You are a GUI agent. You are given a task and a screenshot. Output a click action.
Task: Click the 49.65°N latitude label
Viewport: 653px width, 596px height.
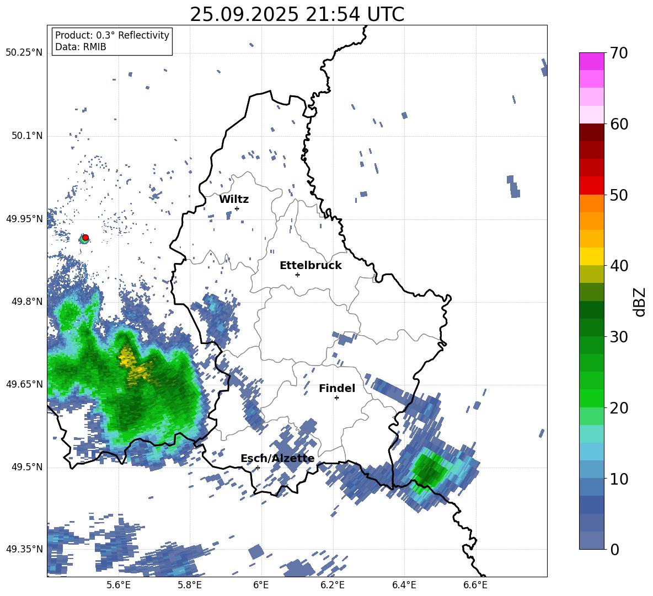coord(24,384)
